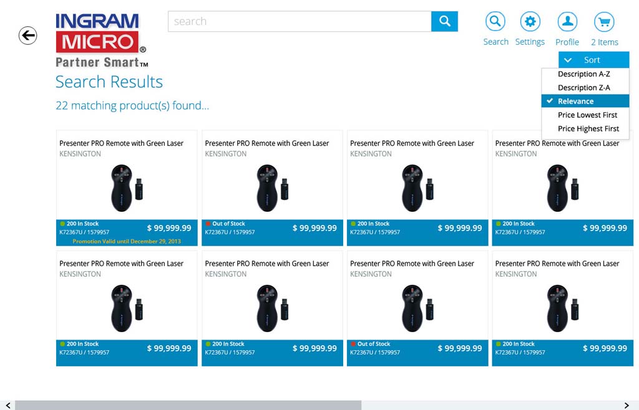Click the scrollbar left arrow
The image size is (639, 410).
(x=7, y=406)
